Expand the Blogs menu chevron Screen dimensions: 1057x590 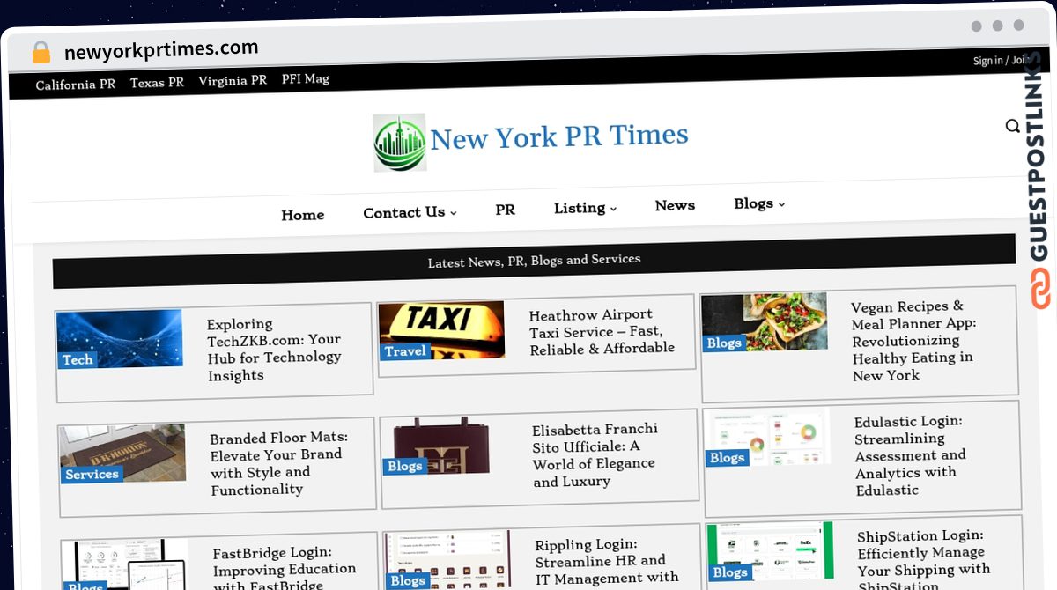tap(781, 203)
